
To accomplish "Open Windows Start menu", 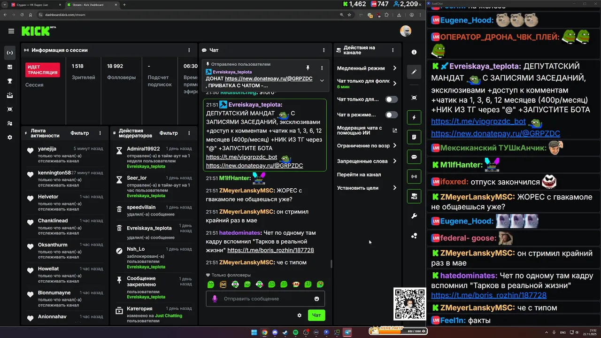I will 254,332.
